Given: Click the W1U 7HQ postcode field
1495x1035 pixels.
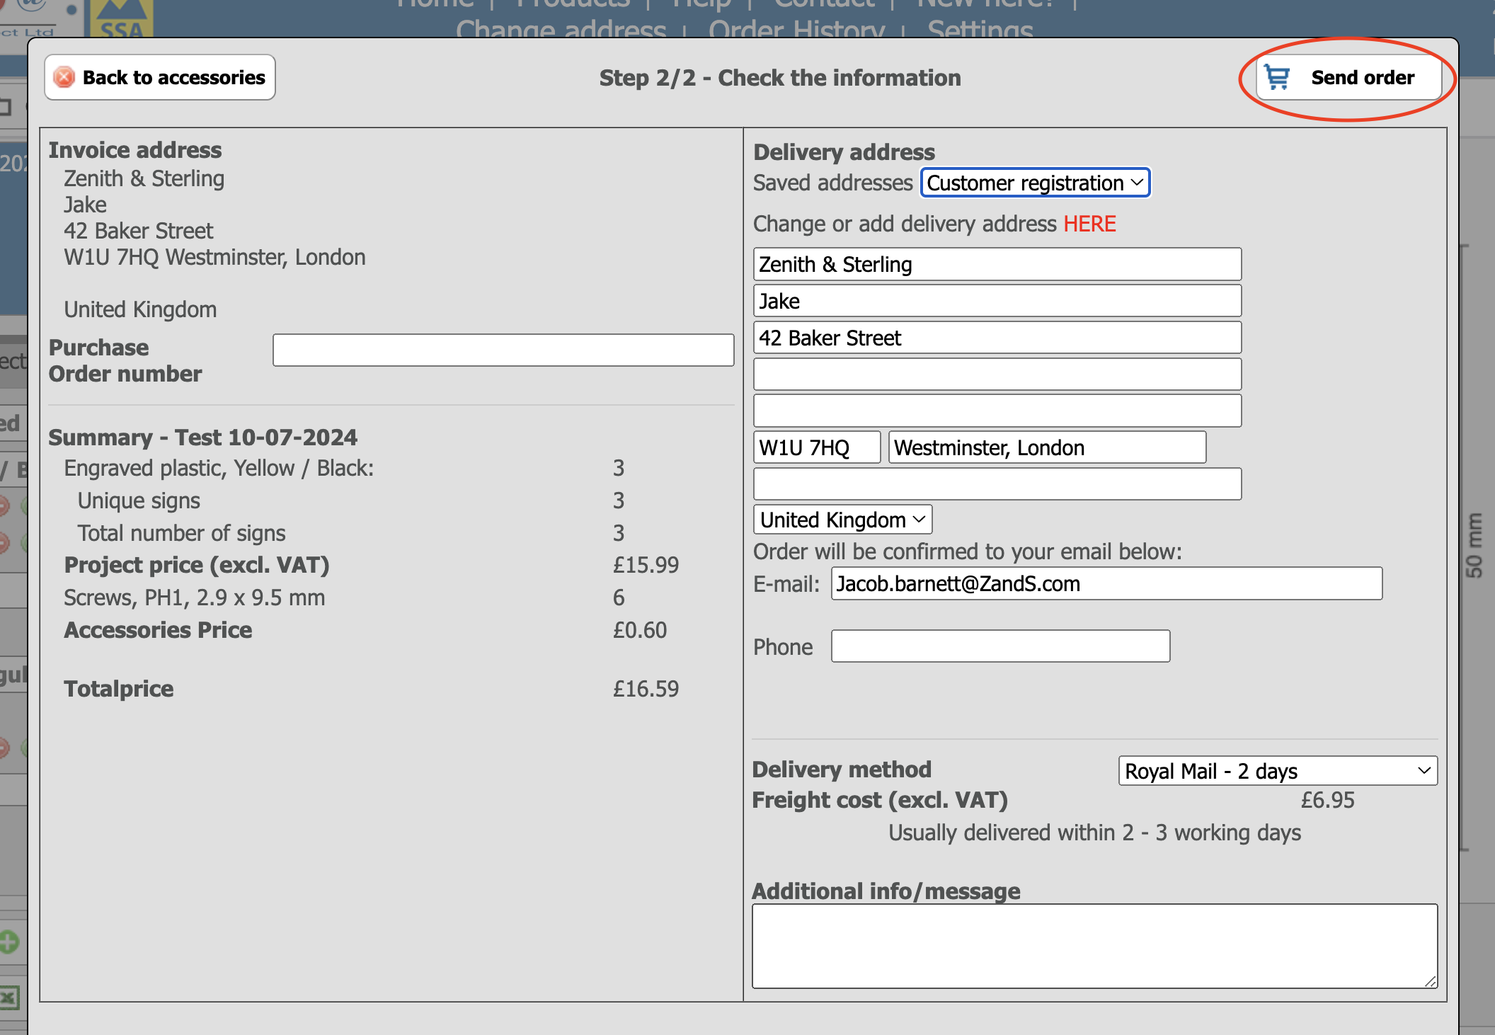Looking at the screenshot, I should 816,447.
